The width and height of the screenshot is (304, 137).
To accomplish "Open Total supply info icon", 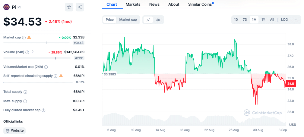I will [25, 92].
